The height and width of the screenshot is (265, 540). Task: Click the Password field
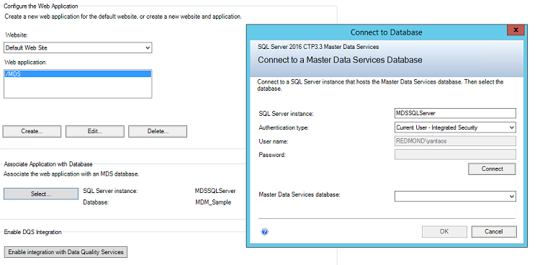455,154
